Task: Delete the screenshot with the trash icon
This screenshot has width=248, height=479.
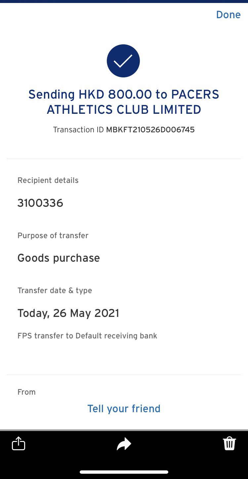Action: (229, 444)
